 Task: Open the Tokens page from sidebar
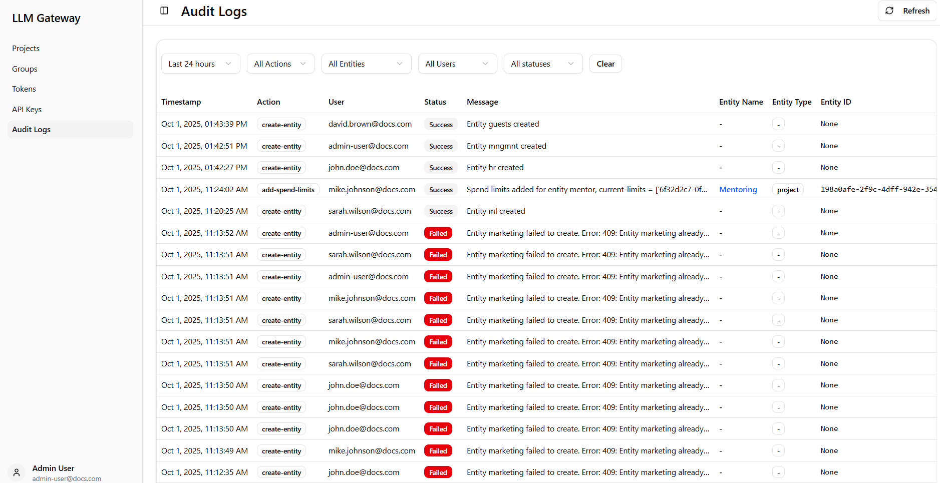coord(24,89)
